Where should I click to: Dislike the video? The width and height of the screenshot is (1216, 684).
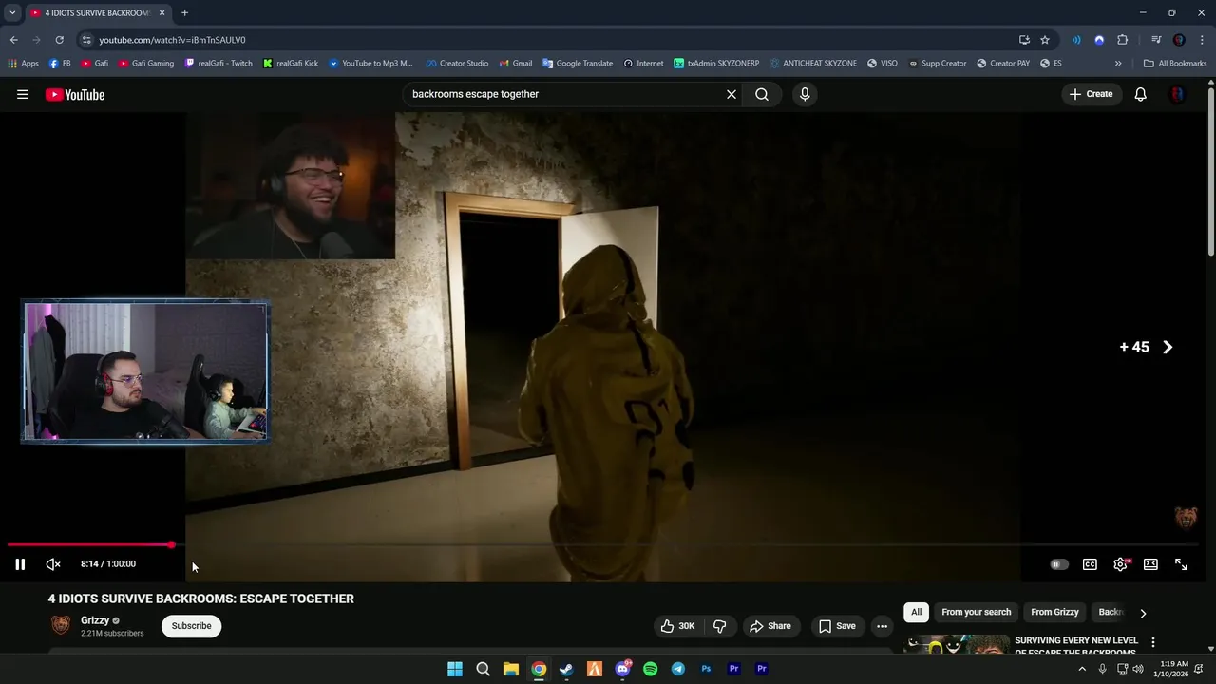(719, 626)
